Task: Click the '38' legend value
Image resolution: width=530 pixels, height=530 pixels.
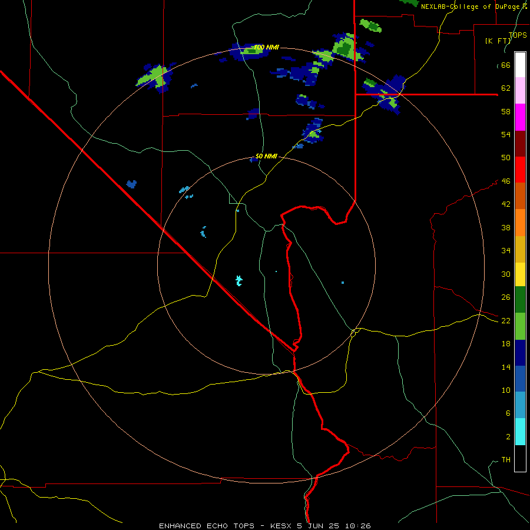Action: click(x=506, y=227)
